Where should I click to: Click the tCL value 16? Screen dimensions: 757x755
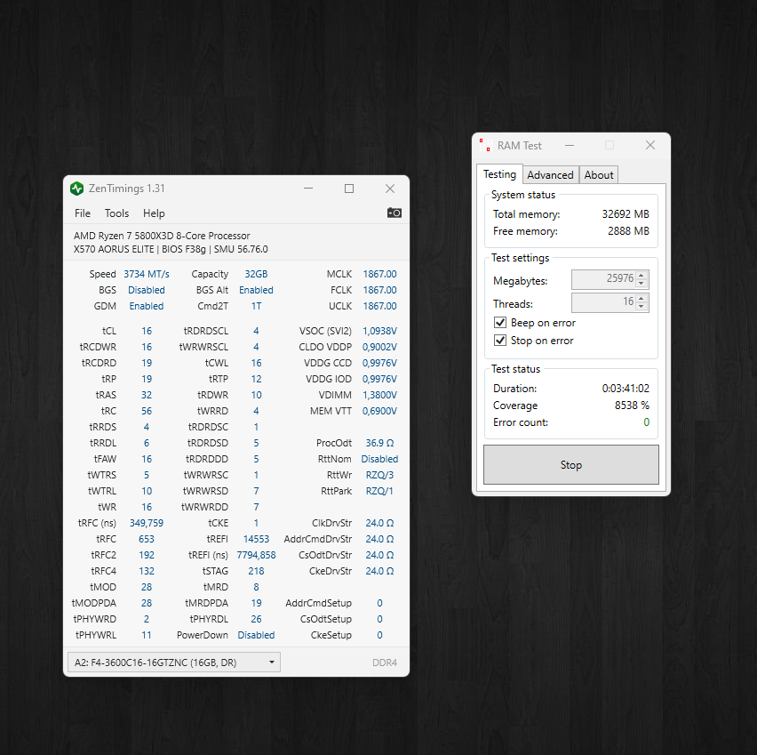pos(147,331)
